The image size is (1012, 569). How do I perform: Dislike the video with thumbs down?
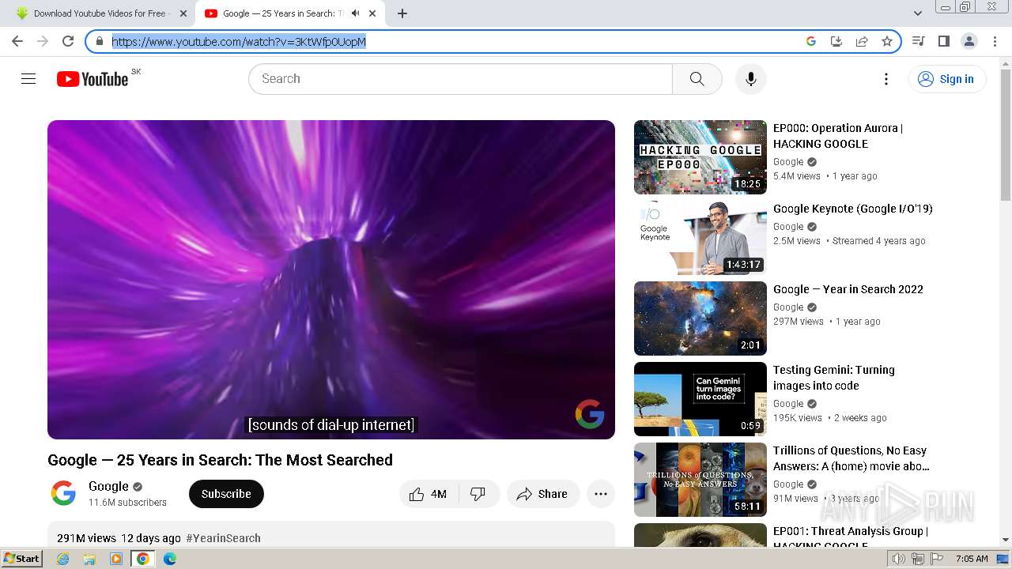[478, 494]
